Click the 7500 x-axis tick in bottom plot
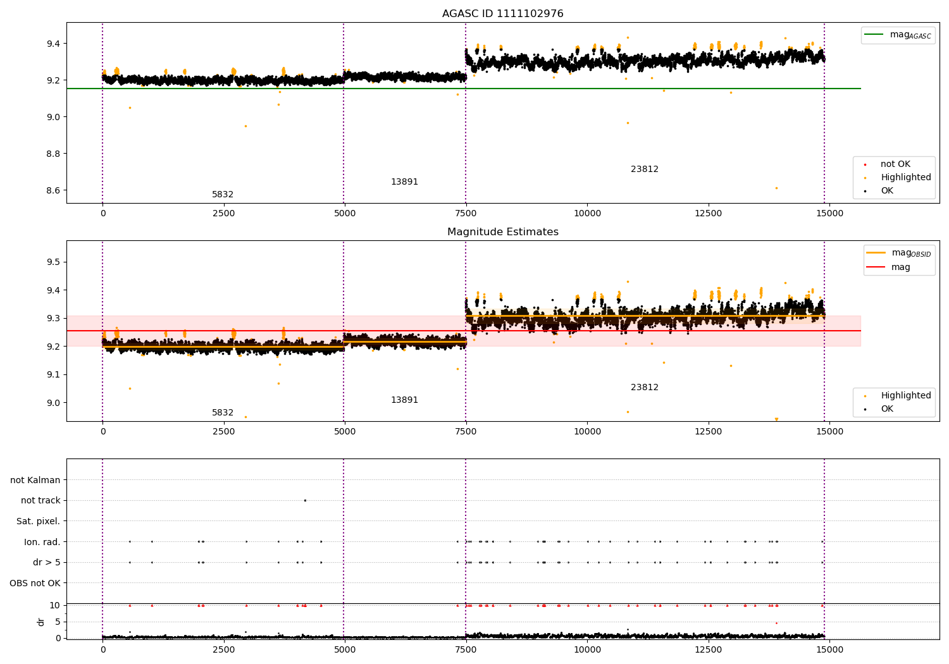 coord(466,650)
